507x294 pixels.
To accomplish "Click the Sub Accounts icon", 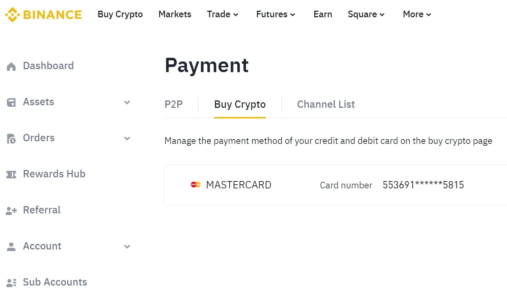I will tap(11, 283).
